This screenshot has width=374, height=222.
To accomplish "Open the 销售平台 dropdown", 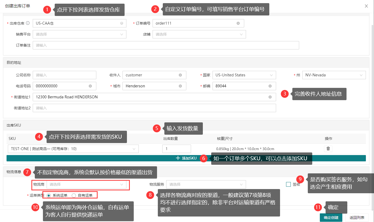I will tap(79, 34).
